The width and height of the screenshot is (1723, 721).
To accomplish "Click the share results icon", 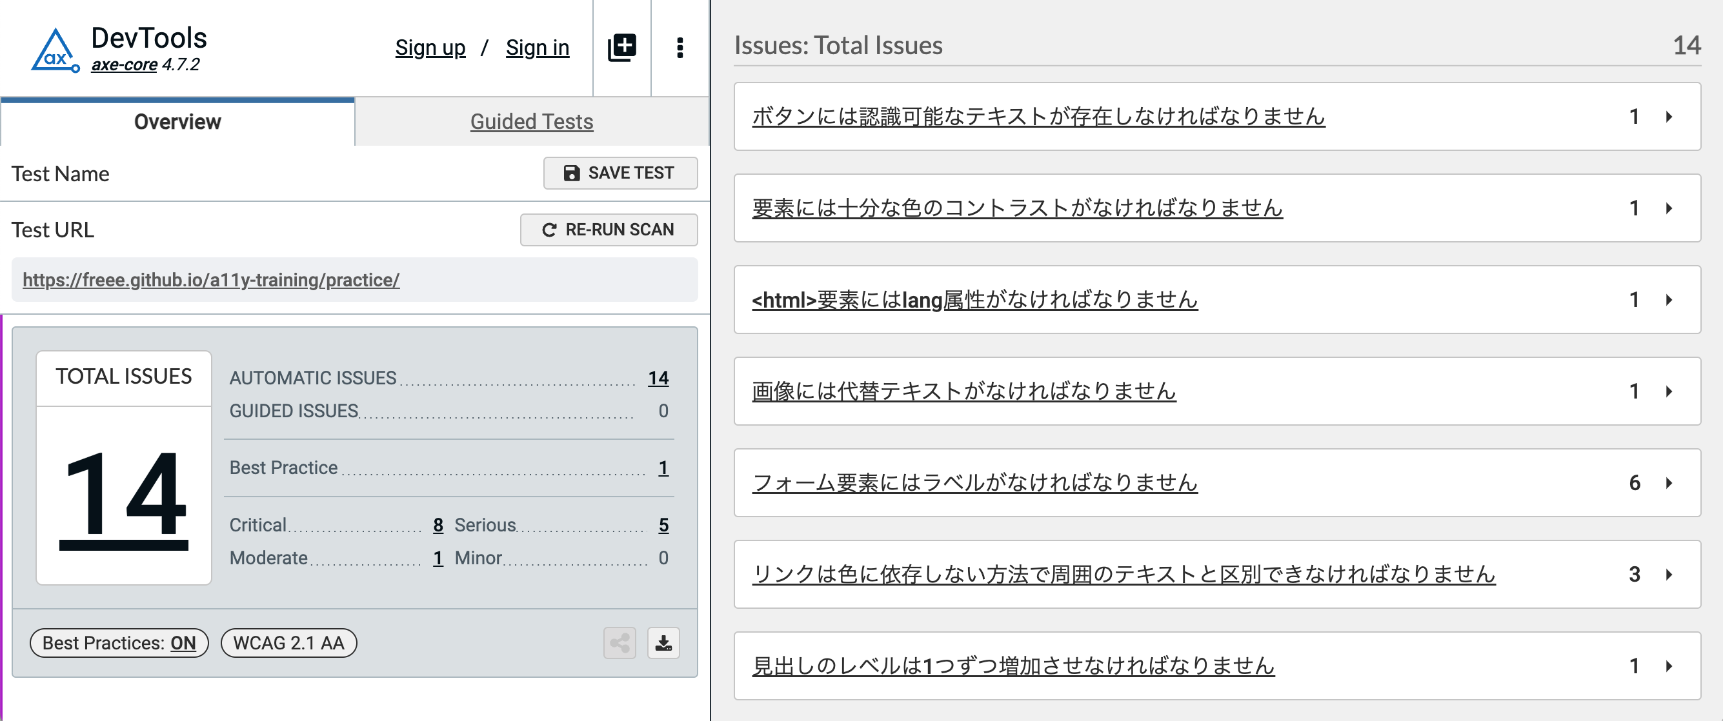I will tap(619, 643).
